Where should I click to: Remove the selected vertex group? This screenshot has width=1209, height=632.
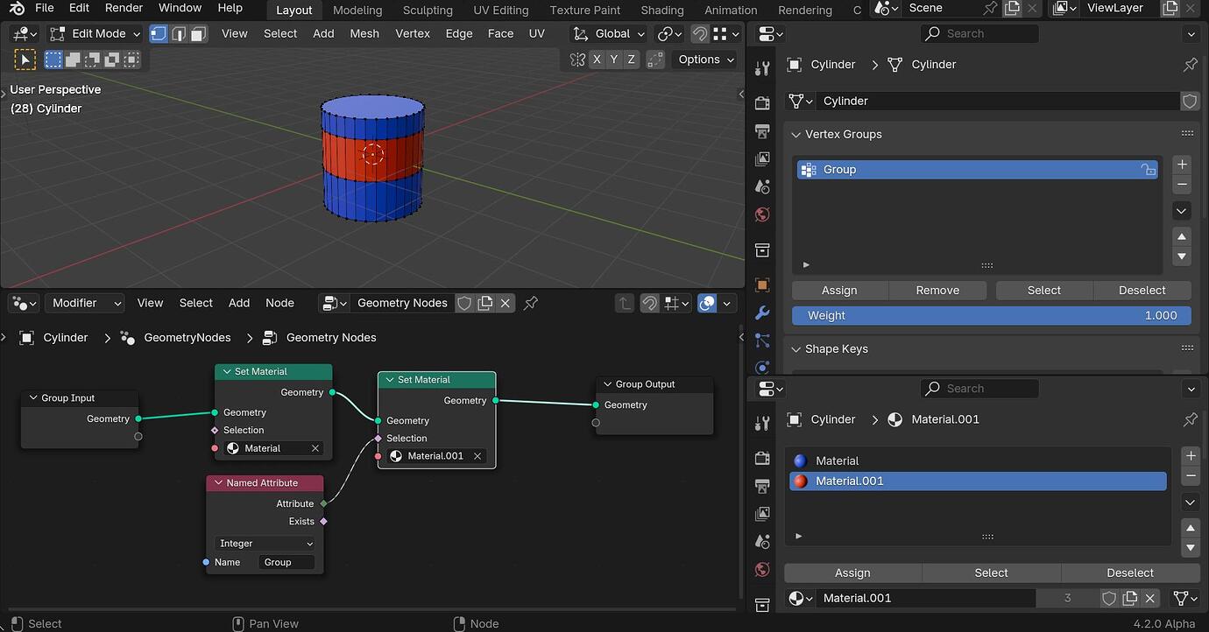point(1182,184)
